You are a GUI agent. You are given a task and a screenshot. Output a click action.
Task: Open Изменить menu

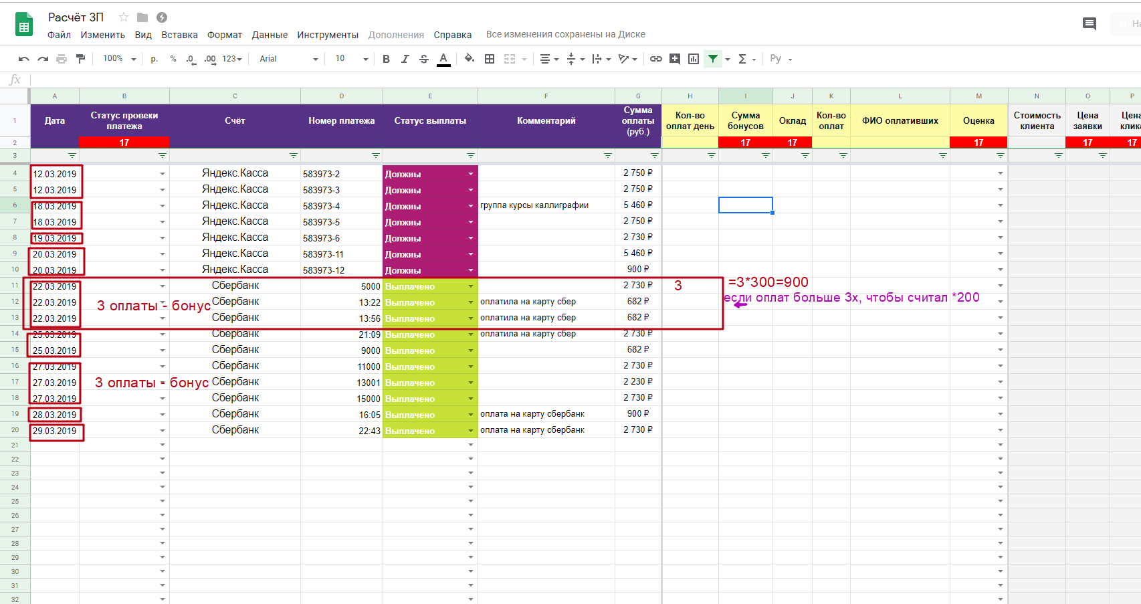tap(102, 35)
